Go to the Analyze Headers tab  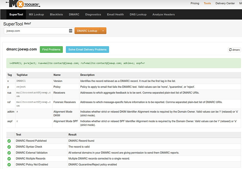[163, 15]
